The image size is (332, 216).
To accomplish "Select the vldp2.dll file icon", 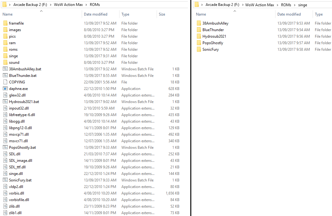I will click(5, 186).
